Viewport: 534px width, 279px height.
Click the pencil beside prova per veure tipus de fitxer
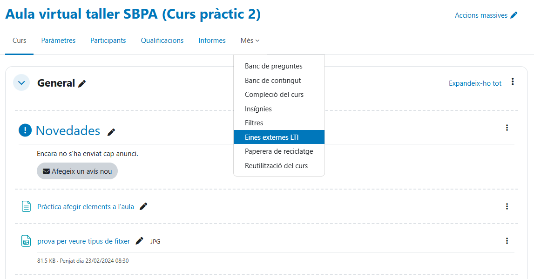tap(139, 241)
